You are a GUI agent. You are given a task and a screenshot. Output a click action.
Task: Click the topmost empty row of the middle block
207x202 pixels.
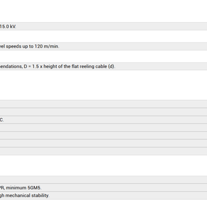point(103,104)
